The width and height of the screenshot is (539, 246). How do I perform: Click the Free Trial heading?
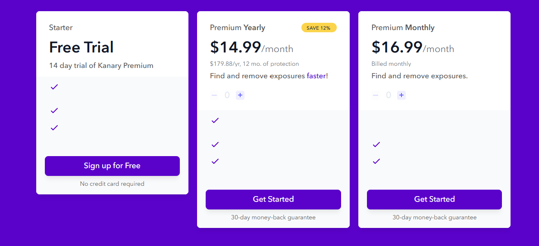click(81, 47)
